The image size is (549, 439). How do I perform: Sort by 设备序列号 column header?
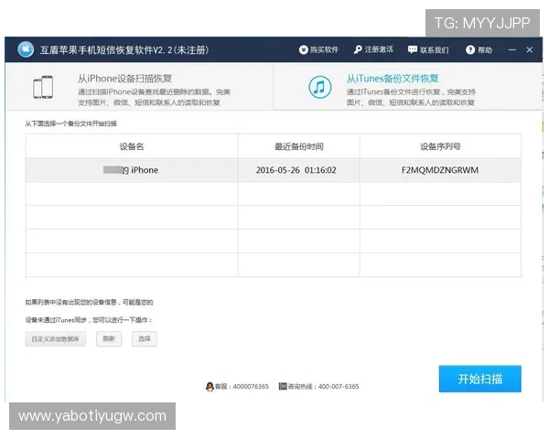(440, 146)
